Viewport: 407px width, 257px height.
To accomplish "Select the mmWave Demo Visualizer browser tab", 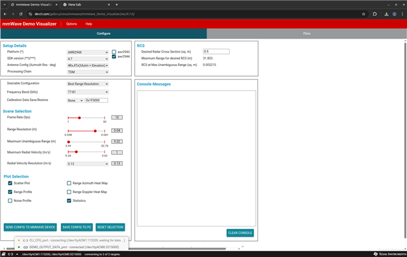I will 34,4.
